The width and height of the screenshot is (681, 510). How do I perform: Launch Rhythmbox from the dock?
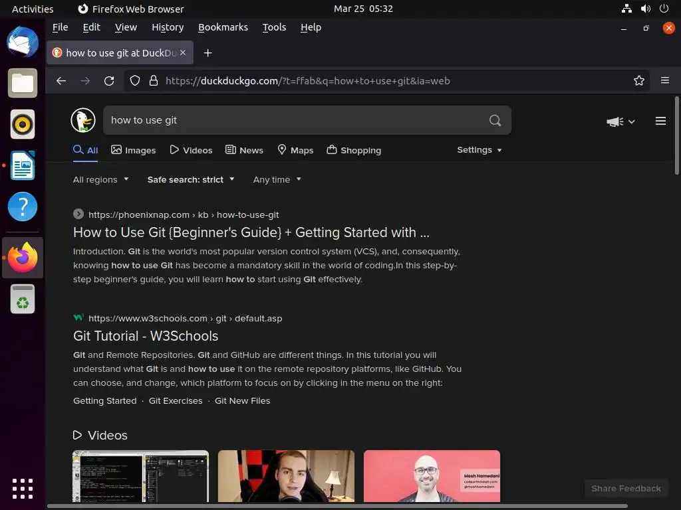click(x=23, y=124)
